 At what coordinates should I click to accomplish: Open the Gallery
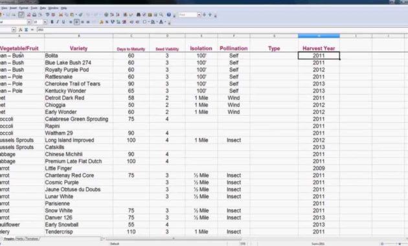pyautogui.click(x=150, y=15)
